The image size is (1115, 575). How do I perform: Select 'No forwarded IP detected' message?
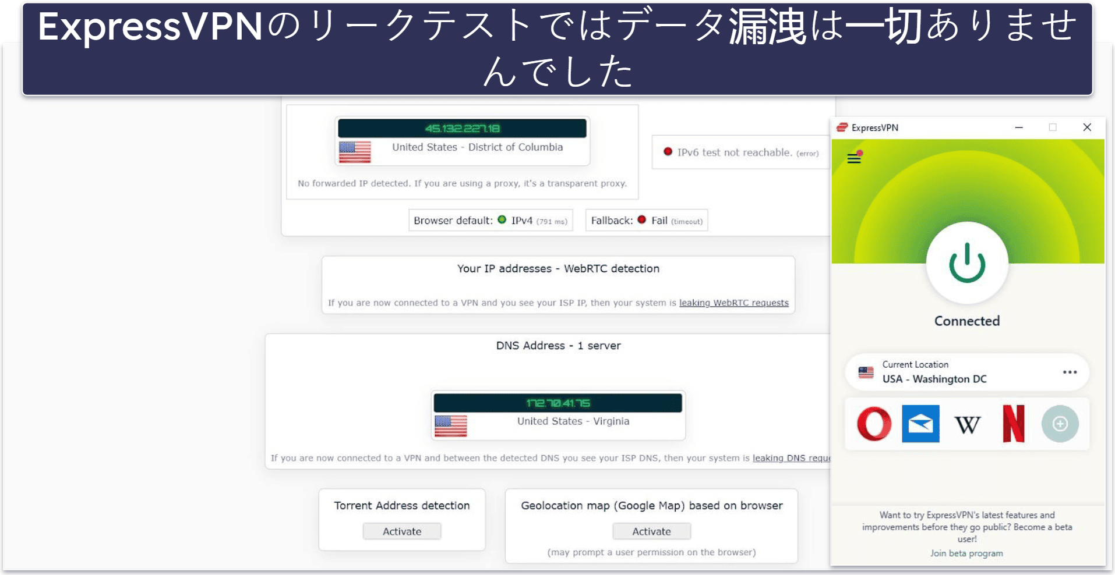(462, 183)
